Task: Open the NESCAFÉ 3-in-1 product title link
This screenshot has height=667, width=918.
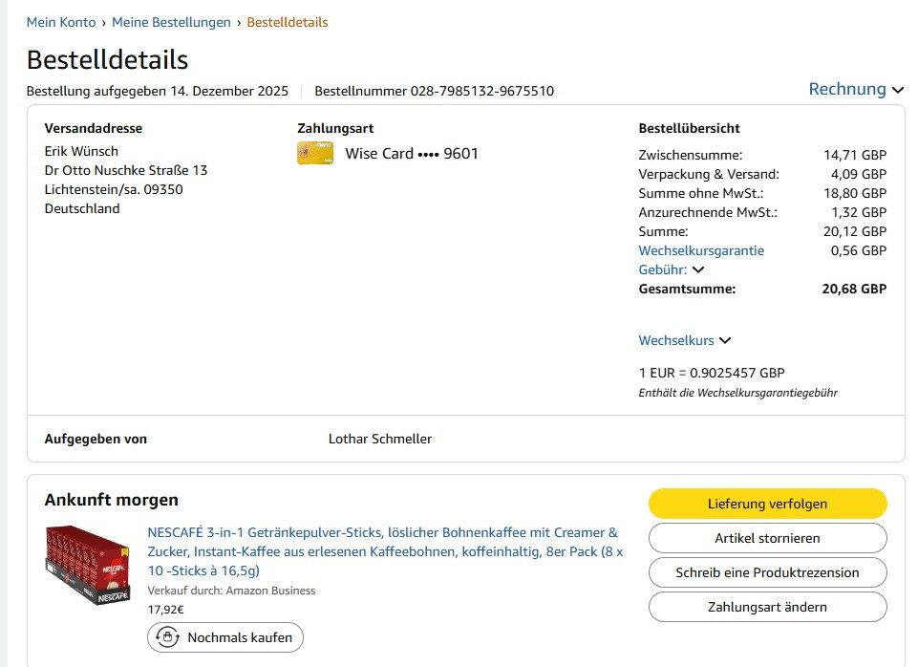Action: pyautogui.click(x=385, y=551)
